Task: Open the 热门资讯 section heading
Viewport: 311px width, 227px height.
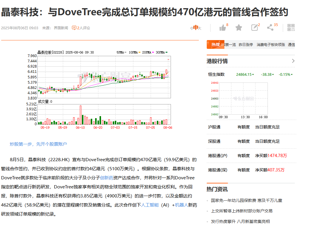Action: pyautogui.click(x=217, y=189)
